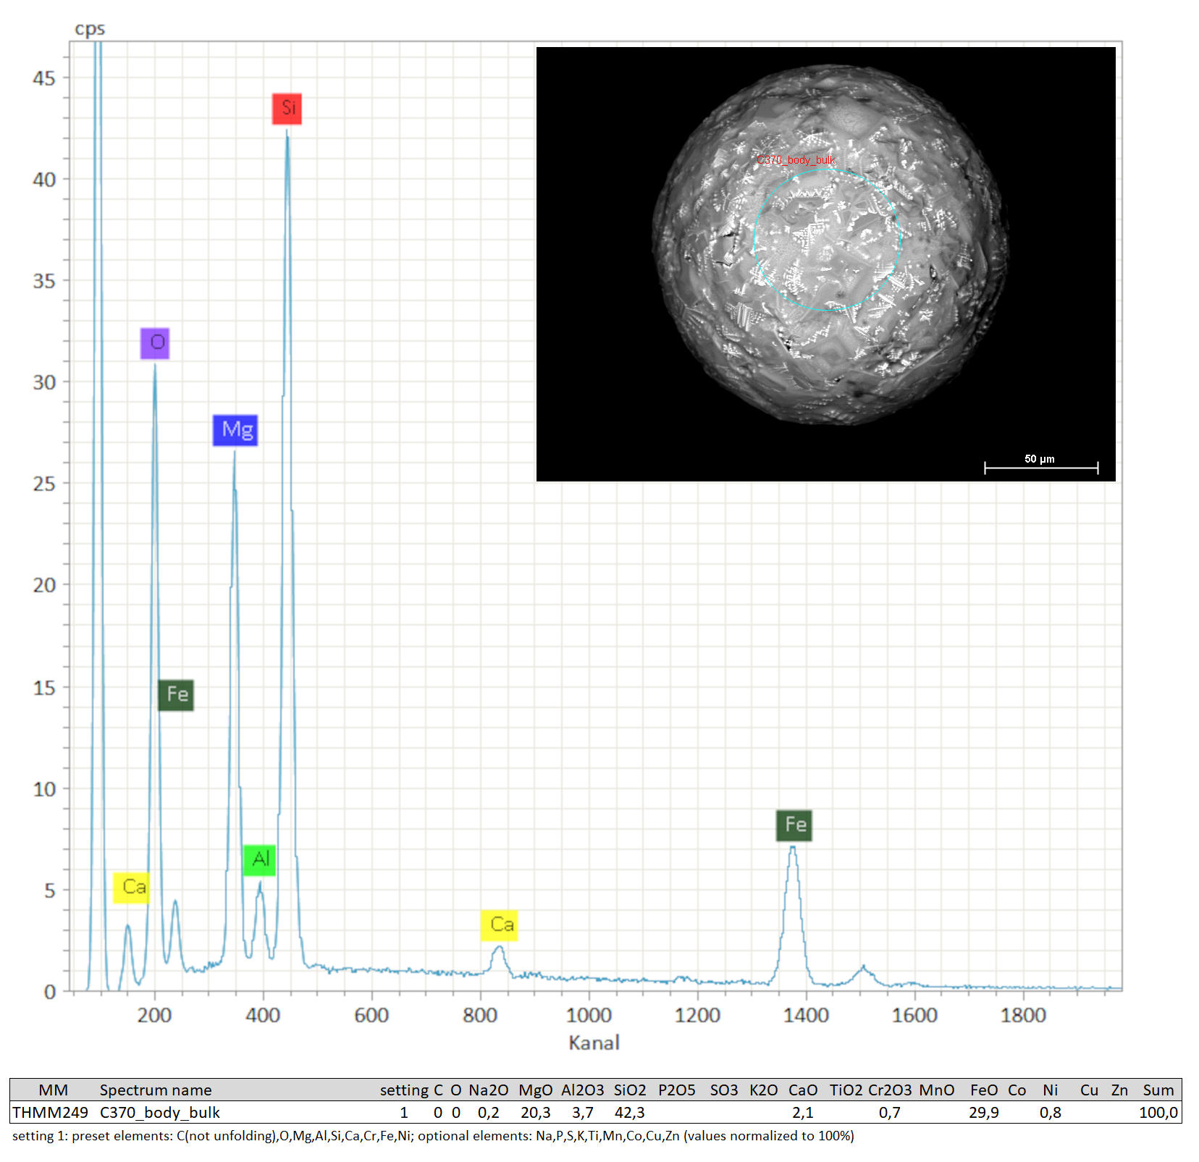
Task: Click the red Si peak label
Action: [287, 109]
